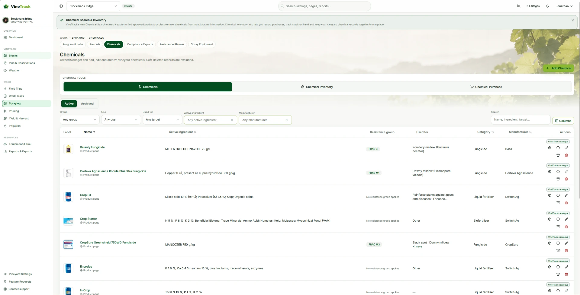Open info icon for Kocide Blue Xtra row
The image size is (580, 295).
558,172
